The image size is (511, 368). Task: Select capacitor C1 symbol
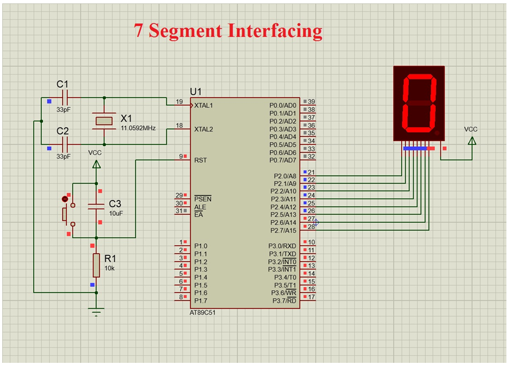coord(65,98)
